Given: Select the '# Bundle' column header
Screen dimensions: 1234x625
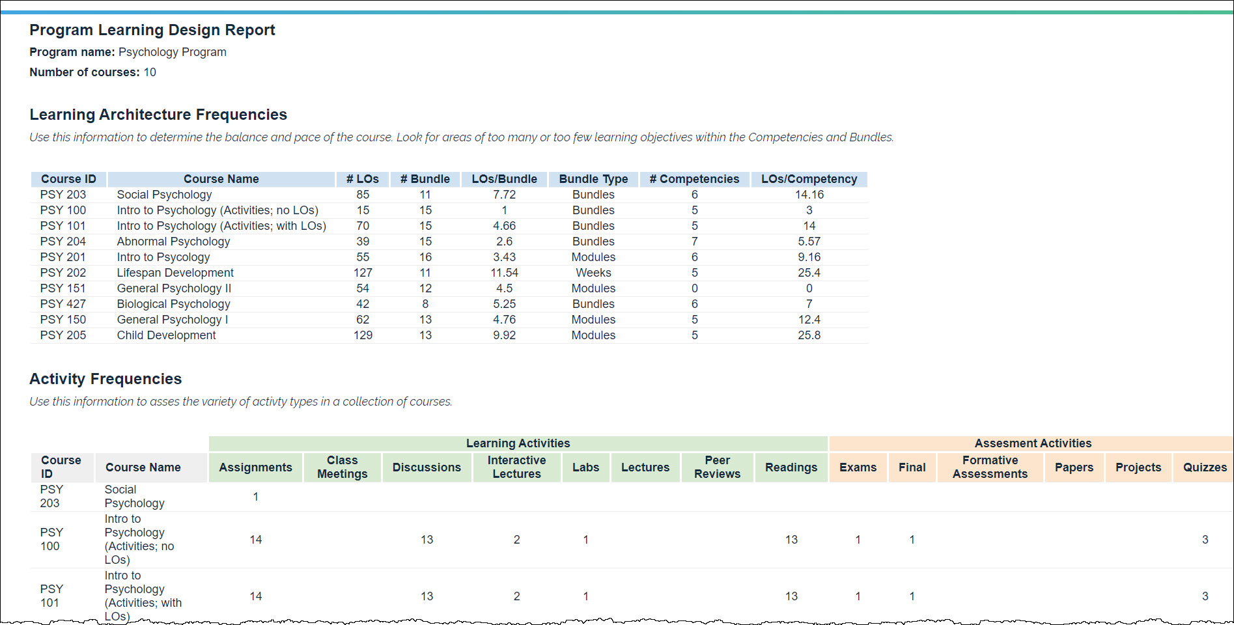Looking at the screenshot, I should pos(425,179).
